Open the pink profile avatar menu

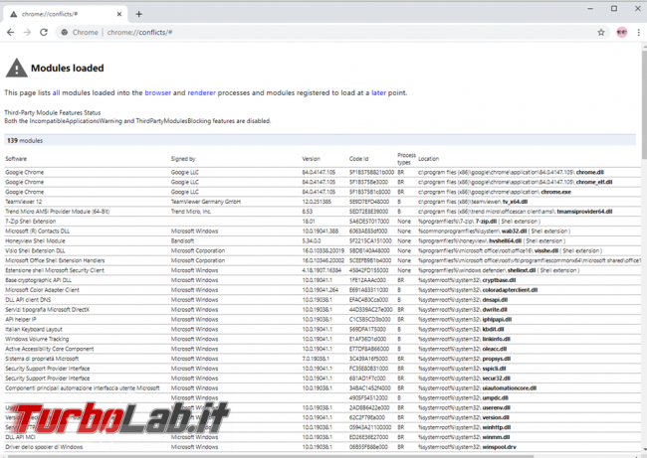pyautogui.click(x=622, y=32)
